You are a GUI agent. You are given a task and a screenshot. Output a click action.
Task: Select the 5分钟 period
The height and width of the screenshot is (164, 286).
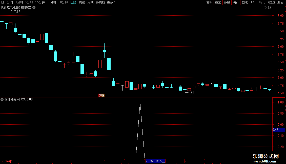(x=29, y=2)
